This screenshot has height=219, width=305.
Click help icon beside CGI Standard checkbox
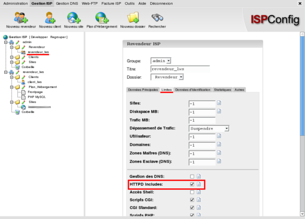click(x=199, y=208)
